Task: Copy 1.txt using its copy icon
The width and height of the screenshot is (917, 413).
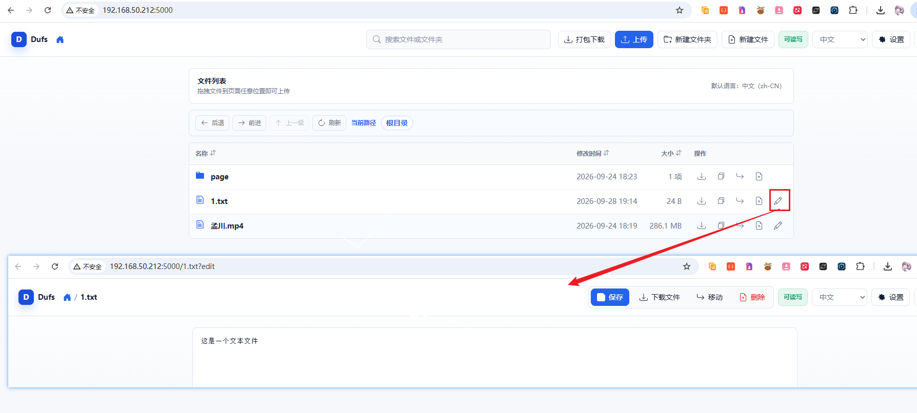Action: click(721, 201)
